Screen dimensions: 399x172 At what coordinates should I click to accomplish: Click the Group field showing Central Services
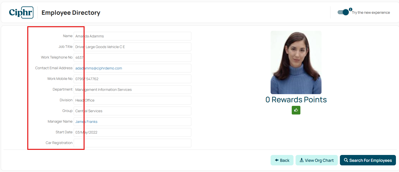(132, 111)
